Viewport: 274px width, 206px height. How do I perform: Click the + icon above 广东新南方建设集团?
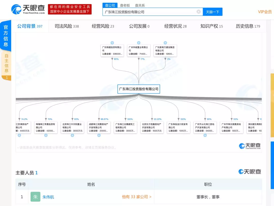(x=165, y=43)
